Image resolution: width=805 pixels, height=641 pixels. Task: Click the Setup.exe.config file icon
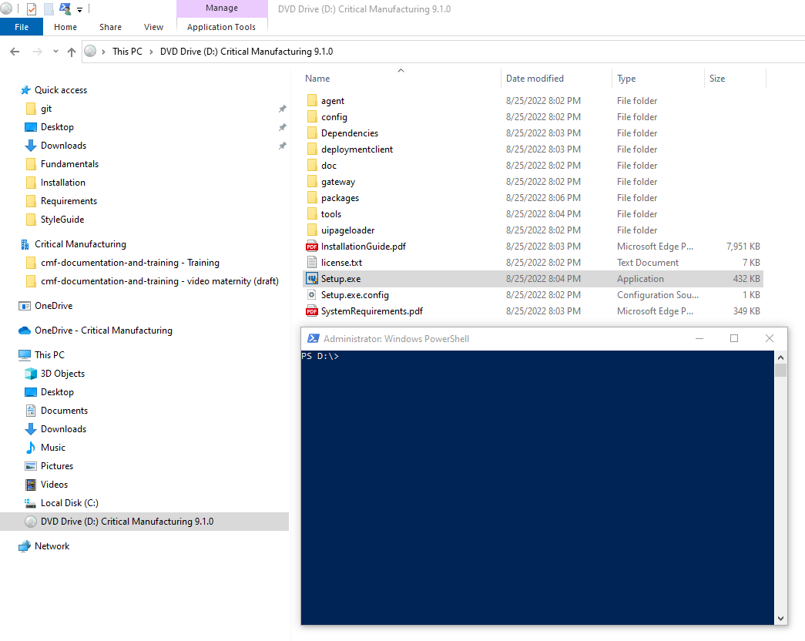coord(312,295)
